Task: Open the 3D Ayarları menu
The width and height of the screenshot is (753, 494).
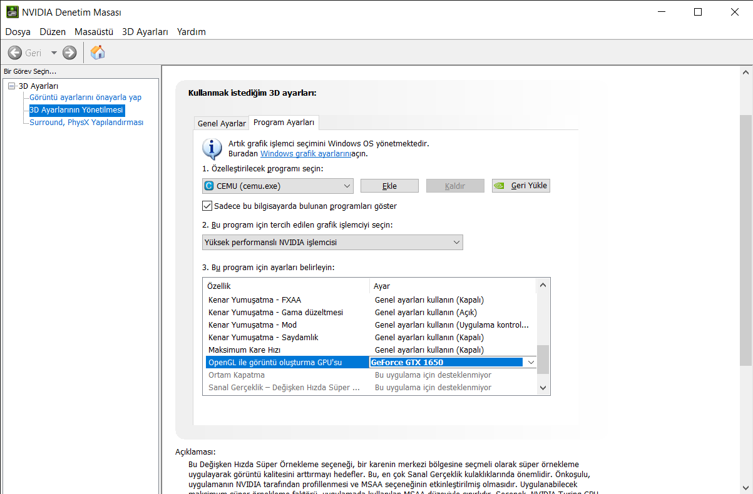Action: click(145, 31)
